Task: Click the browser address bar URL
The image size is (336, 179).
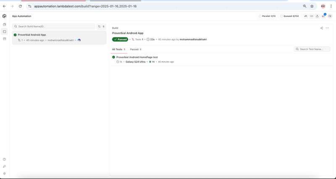Action: pyautogui.click(x=85, y=6)
